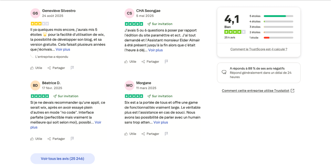This screenshot has height=166, width=331.
Task: Click the flag icon on CHA Seongjae's review
Action: 166,61
